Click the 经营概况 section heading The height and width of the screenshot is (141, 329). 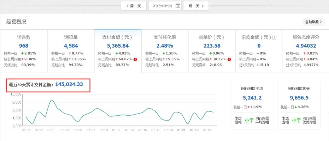click(16, 22)
